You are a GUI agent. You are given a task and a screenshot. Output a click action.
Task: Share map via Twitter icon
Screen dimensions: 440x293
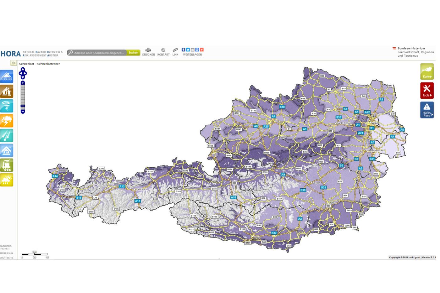188,50
